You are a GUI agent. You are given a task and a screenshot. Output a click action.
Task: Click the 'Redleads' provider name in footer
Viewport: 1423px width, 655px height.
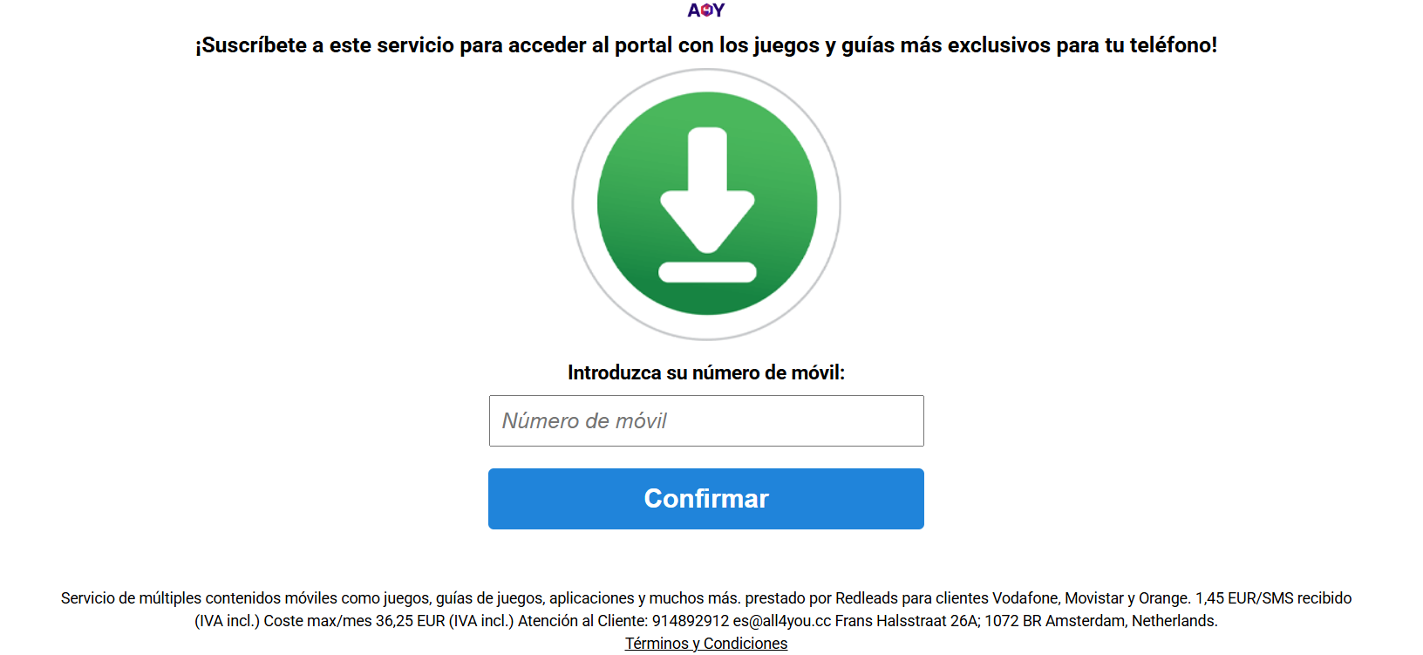(x=867, y=598)
